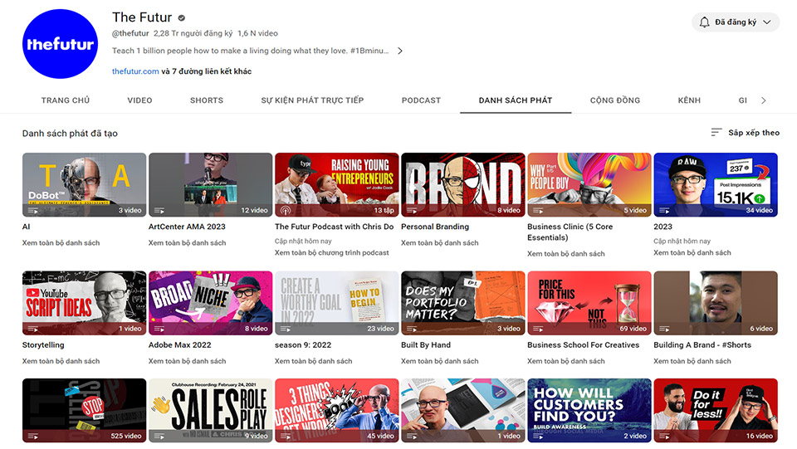Open Business School For Creatives thumbnail

589,302
